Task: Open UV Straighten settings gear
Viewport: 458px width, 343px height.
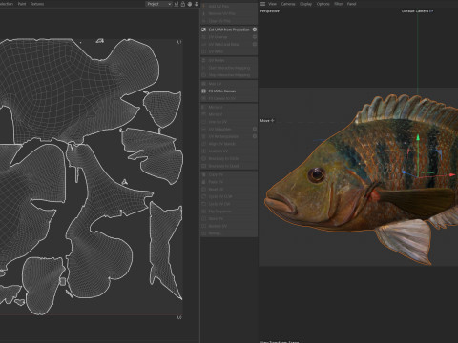Action: [255, 129]
